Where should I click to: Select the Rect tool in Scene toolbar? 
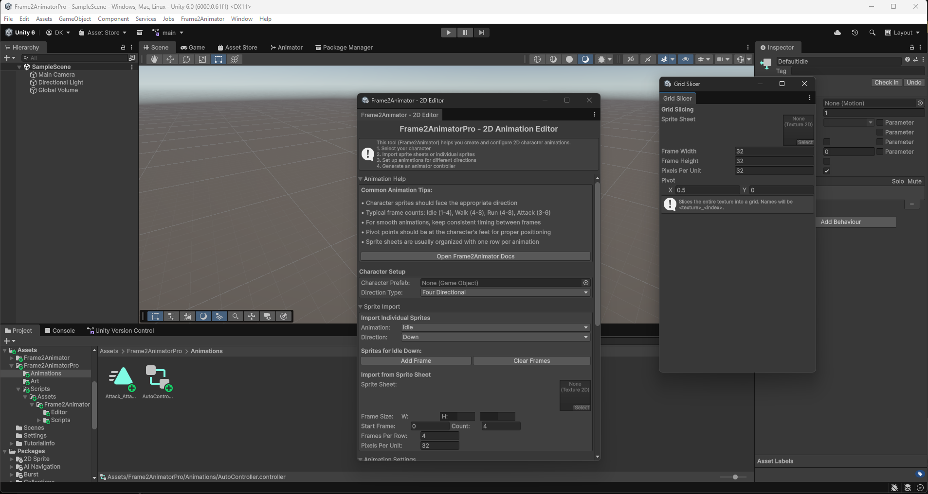click(x=218, y=59)
